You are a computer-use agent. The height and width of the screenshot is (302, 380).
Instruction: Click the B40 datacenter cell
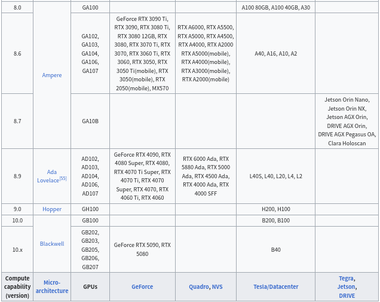[x=276, y=249]
